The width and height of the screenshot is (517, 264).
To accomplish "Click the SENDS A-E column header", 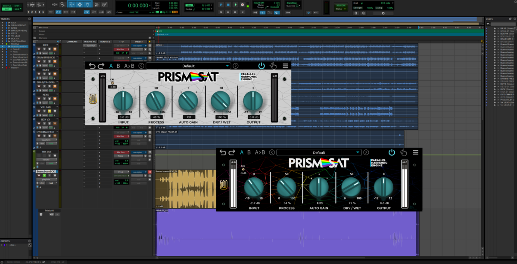I will [x=105, y=42].
